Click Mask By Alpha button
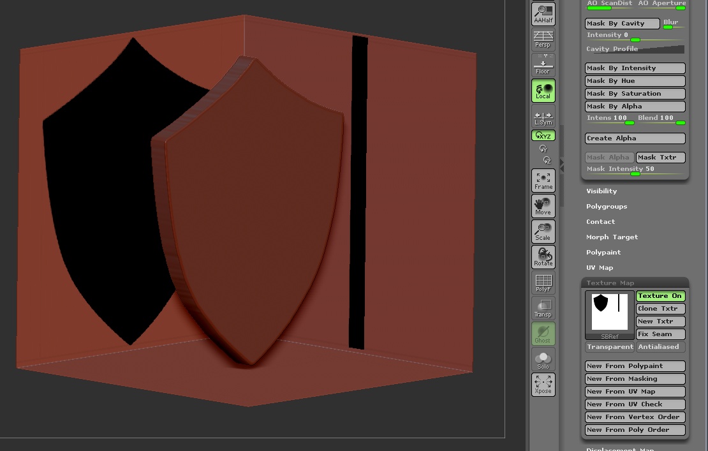 pyautogui.click(x=635, y=107)
